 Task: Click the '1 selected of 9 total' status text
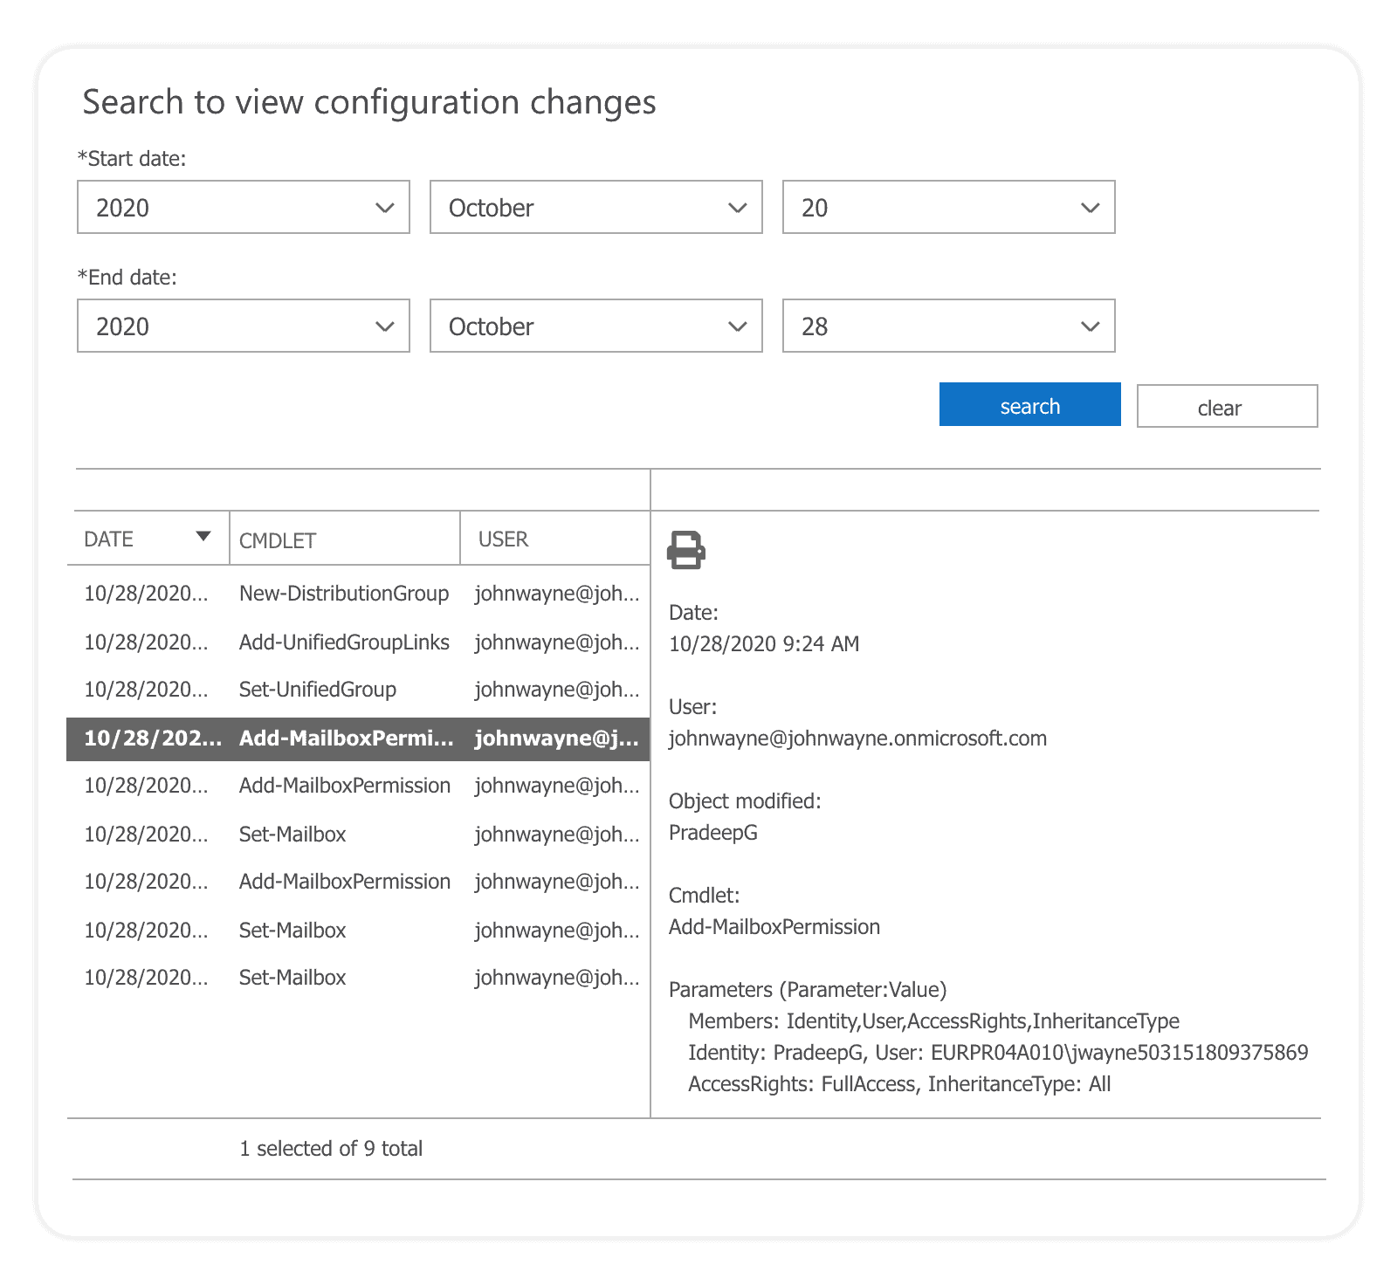[x=330, y=1149]
